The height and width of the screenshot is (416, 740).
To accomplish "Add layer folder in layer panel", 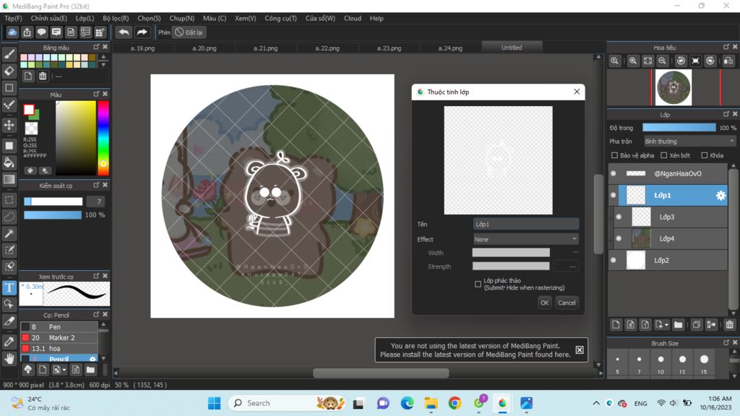I will pos(678,324).
